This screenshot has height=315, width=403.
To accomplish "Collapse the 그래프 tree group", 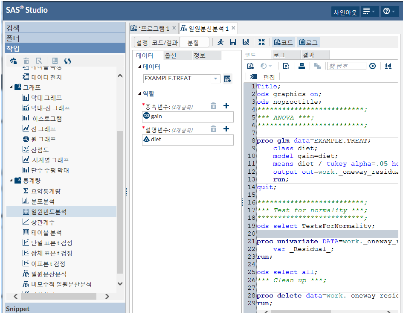I will (12, 87).
